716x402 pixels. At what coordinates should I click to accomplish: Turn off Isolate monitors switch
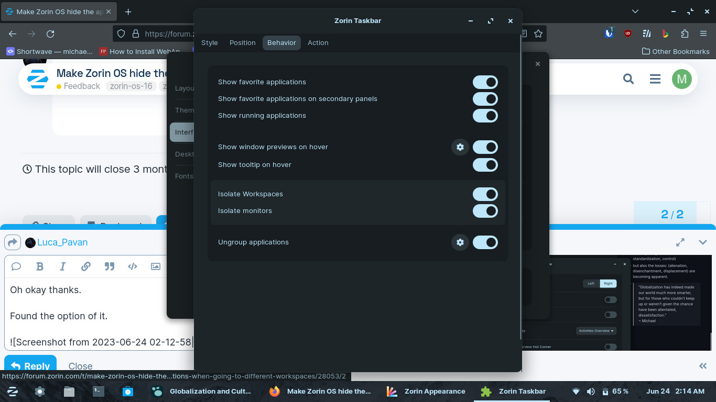pyautogui.click(x=485, y=211)
